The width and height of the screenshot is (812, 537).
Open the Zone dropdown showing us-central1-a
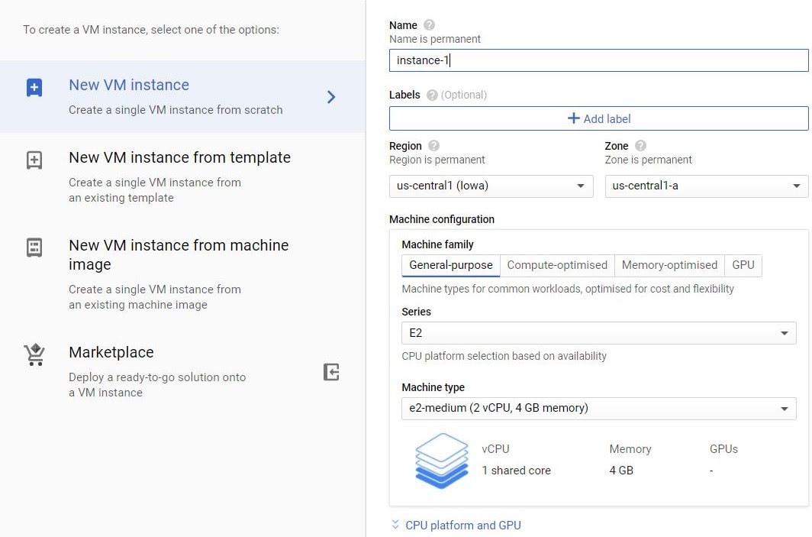(x=705, y=186)
